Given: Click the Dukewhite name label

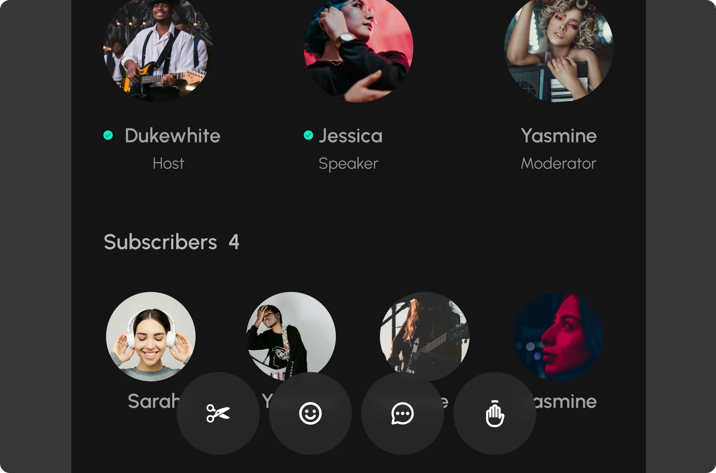Looking at the screenshot, I should 173,136.
